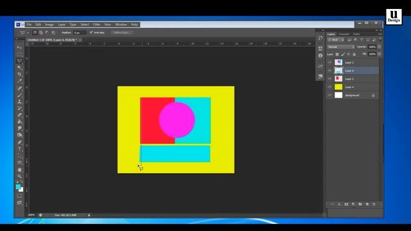Toggle lock transparent pixels
Image resolution: width=411 pixels, height=231 pixels.
(x=337, y=54)
